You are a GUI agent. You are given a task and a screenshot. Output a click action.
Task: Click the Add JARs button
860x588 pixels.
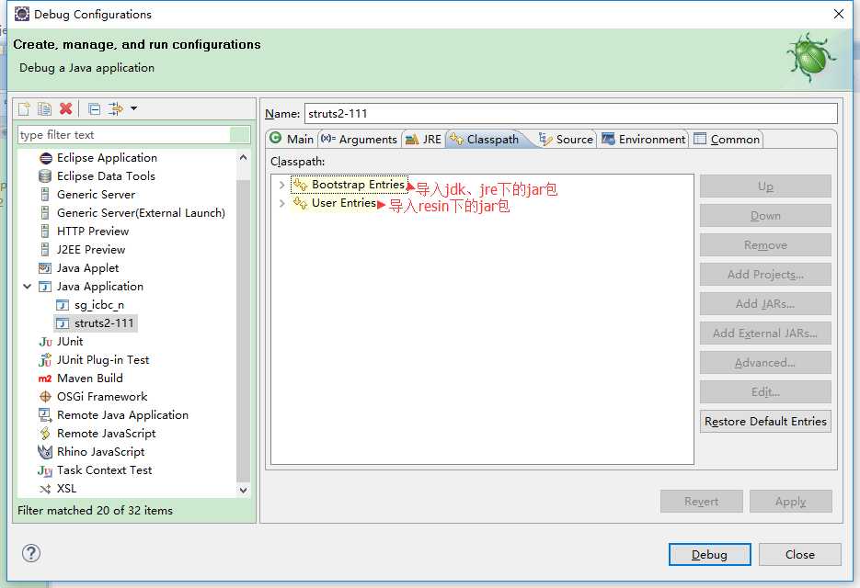pos(765,303)
